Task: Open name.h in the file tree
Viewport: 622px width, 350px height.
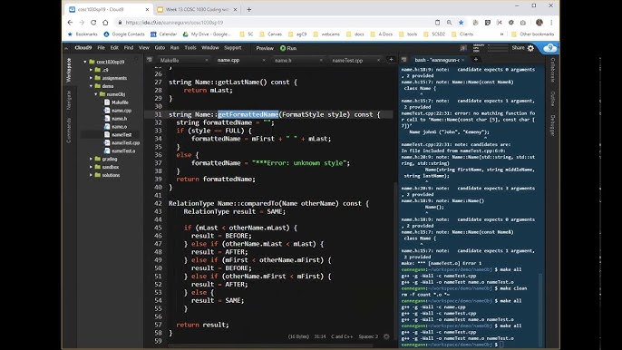Action: click(x=119, y=119)
